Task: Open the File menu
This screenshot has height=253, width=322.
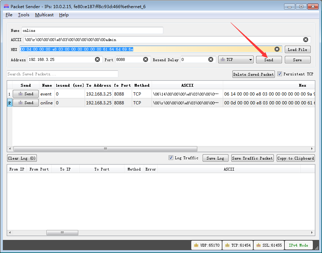Action: (9, 15)
